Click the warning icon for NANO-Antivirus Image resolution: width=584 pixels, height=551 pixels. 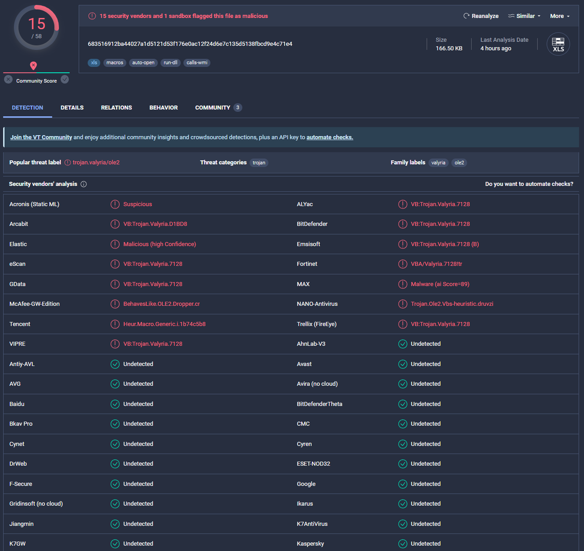(x=402, y=304)
